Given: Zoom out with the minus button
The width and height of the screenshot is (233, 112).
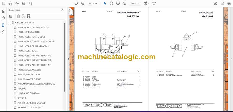Looking at the screenshot, I should coord(118,3).
